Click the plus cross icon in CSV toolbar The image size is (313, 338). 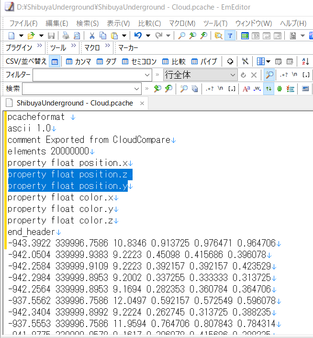pyautogui.click(x=230, y=62)
